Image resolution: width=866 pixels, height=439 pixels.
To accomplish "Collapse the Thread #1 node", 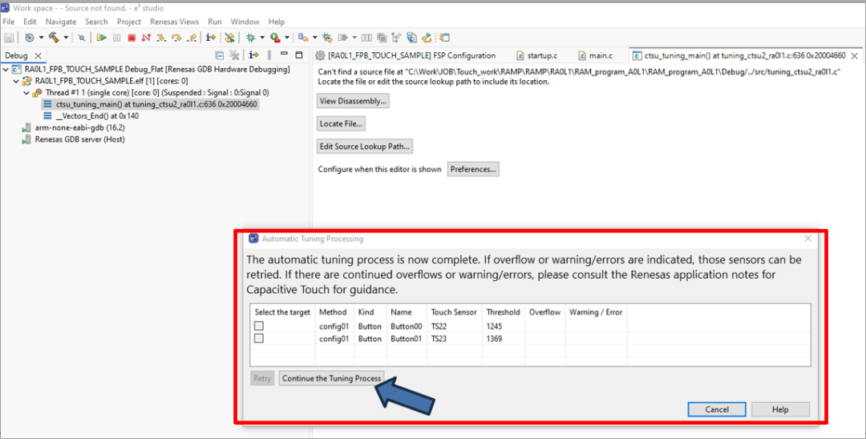I will (x=26, y=93).
